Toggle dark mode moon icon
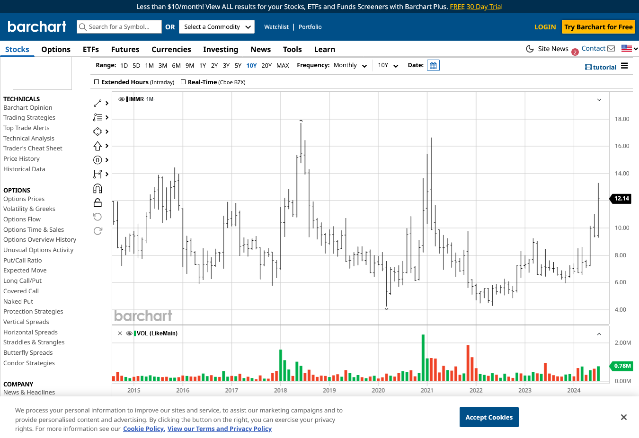The width and height of the screenshot is (639, 438). [x=530, y=49]
